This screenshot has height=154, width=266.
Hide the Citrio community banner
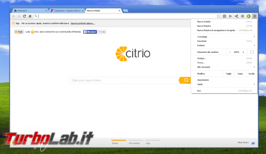point(19,32)
